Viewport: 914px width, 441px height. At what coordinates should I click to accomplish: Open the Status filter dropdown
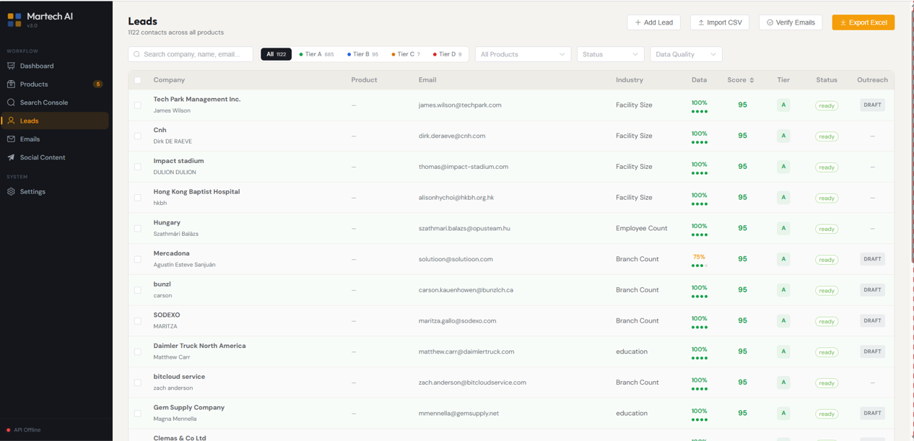click(x=610, y=54)
